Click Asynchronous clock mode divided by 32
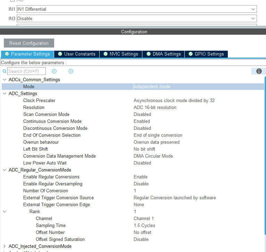This screenshot has height=252, width=266. pyautogui.click(x=174, y=101)
